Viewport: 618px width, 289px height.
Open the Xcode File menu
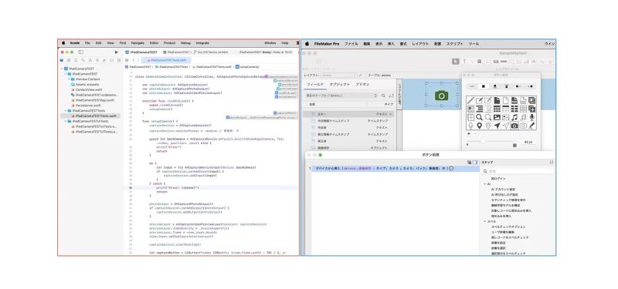coord(87,43)
